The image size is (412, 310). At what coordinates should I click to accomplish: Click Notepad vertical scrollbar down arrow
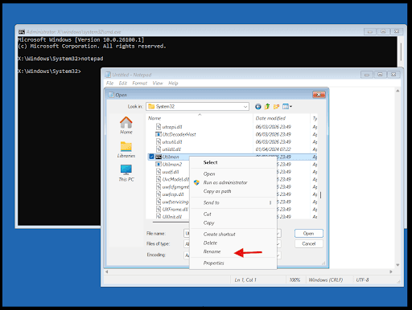tap(398, 265)
